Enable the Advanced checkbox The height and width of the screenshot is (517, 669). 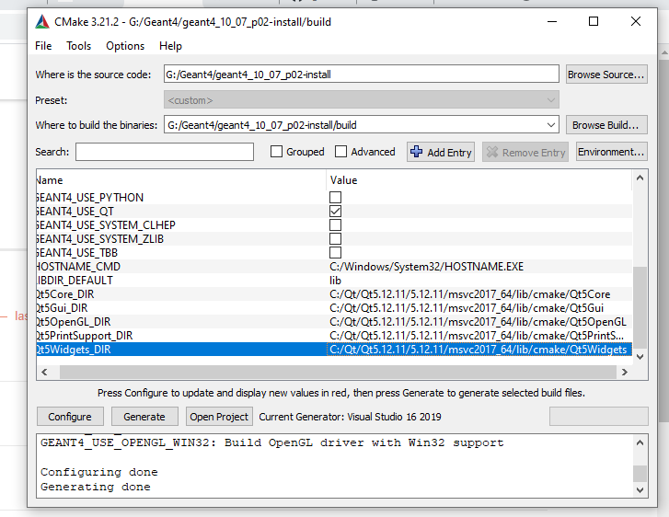coord(340,152)
